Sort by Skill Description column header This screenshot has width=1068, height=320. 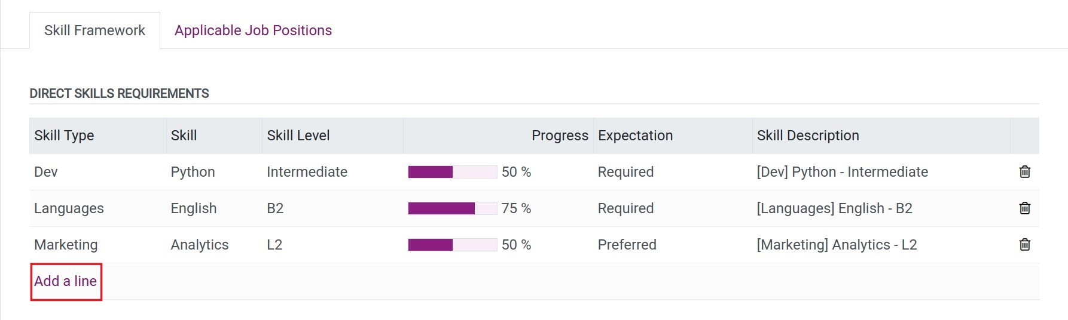tap(808, 136)
